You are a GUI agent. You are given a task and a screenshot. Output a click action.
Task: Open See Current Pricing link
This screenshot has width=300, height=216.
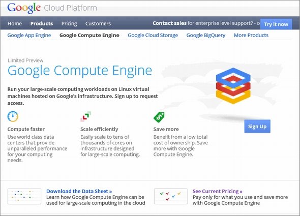[217, 191]
